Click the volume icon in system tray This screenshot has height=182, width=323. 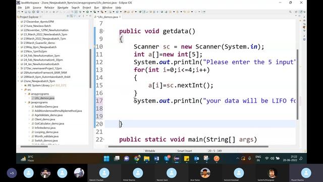coord(272,158)
